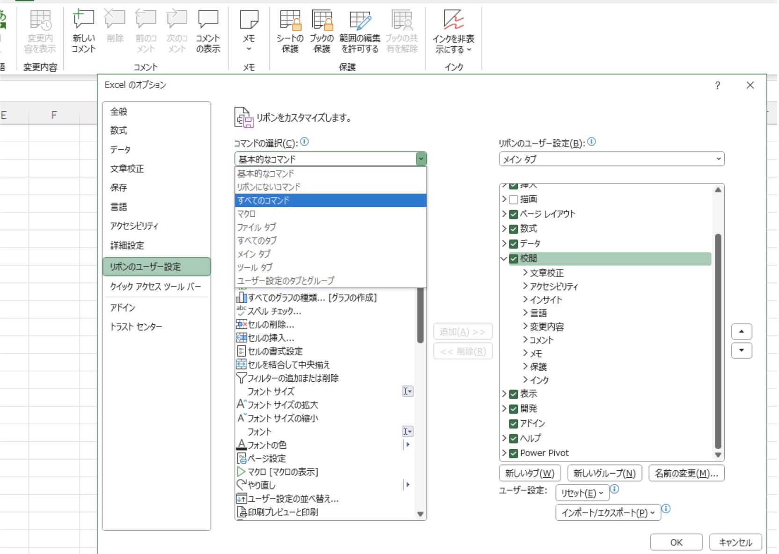This screenshot has width=779, height=554.
Task: Click the 新しいグループ(N) button
Action: (604, 473)
